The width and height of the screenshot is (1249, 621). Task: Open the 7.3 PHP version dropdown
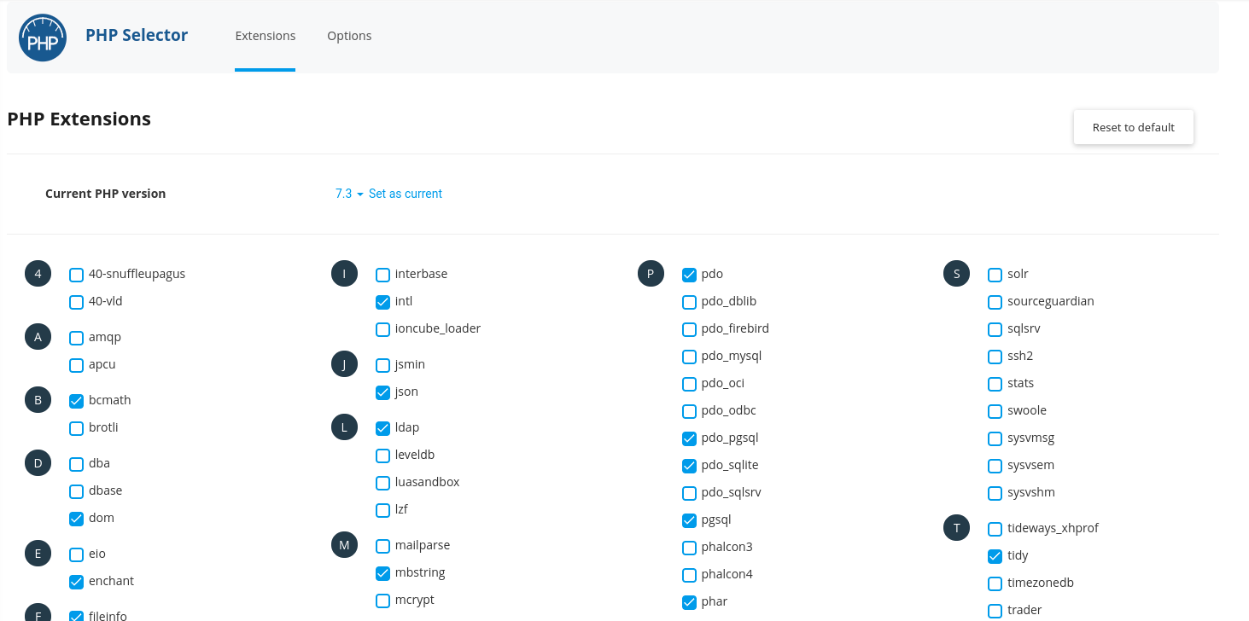349,194
